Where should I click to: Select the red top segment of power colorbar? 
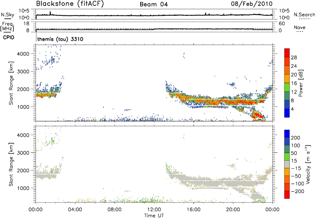coord(287,53)
